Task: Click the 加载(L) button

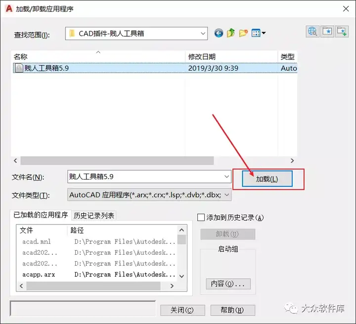Action: click(x=267, y=179)
